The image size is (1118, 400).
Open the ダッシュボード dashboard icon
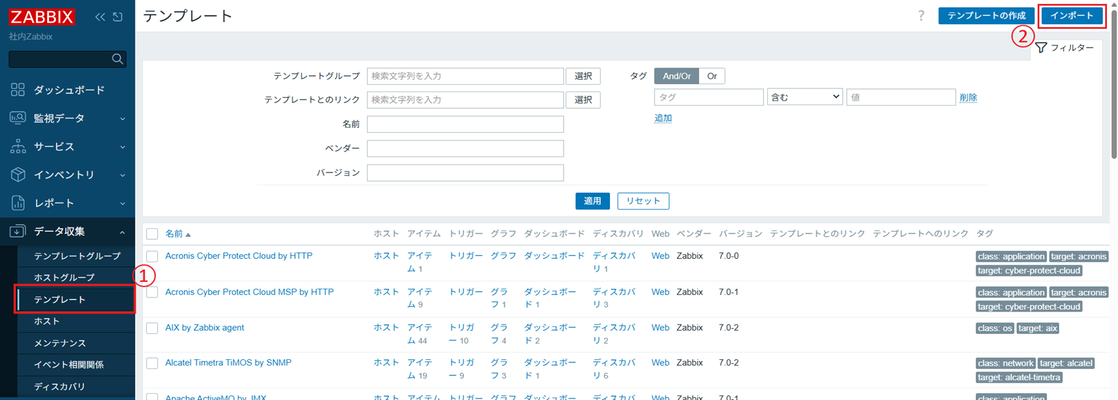click(18, 90)
